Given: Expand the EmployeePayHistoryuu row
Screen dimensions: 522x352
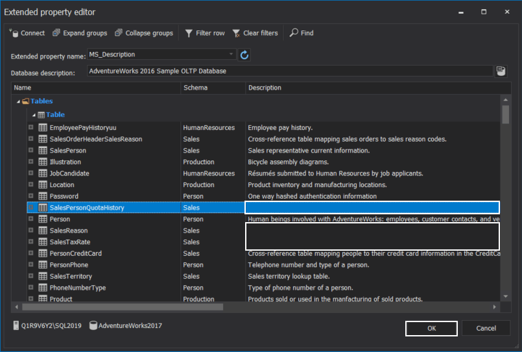Looking at the screenshot, I should pyautogui.click(x=30, y=127).
